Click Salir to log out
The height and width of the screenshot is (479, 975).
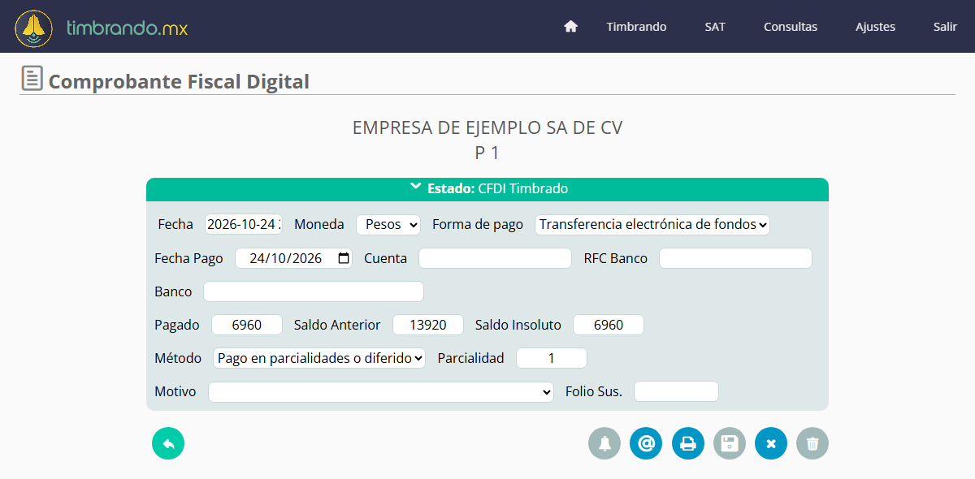tap(945, 27)
